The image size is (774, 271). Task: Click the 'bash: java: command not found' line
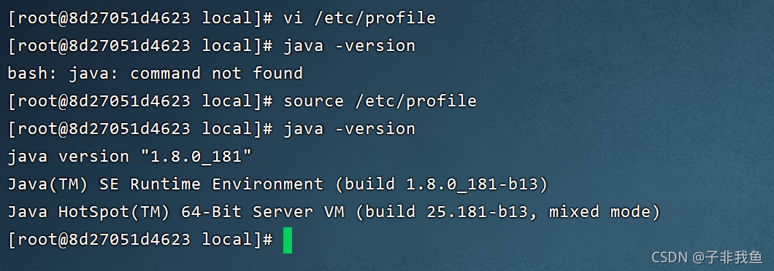click(155, 74)
